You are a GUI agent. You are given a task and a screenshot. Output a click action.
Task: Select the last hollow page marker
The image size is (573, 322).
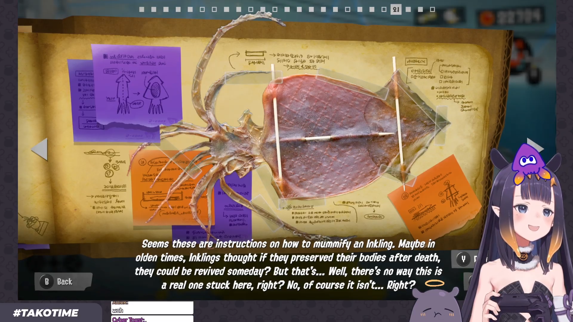(x=432, y=10)
